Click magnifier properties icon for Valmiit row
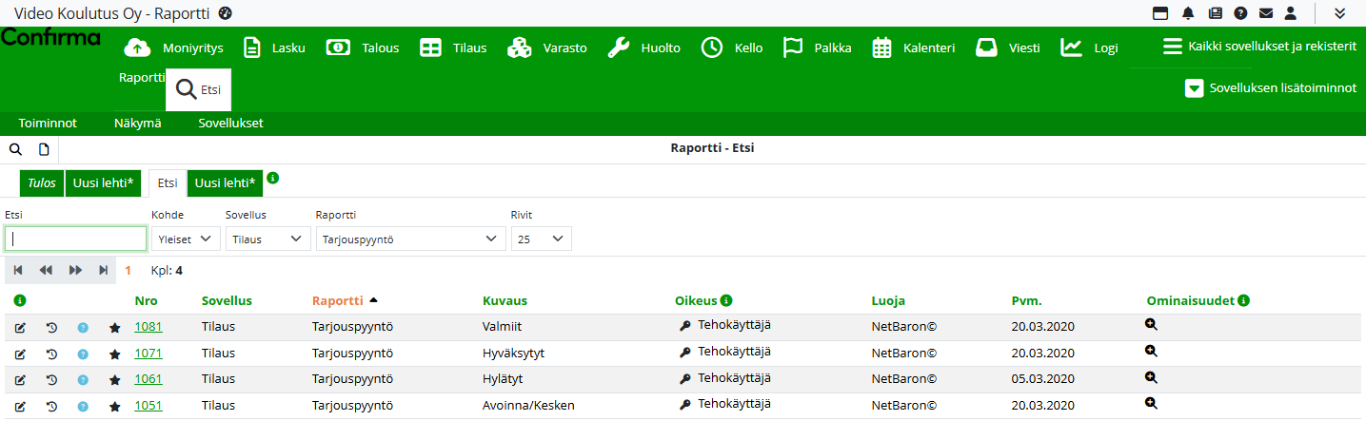 pyautogui.click(x=1151, y=325)
